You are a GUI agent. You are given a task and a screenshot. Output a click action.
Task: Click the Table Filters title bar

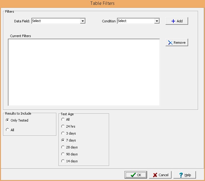click(x=102, y=3)
